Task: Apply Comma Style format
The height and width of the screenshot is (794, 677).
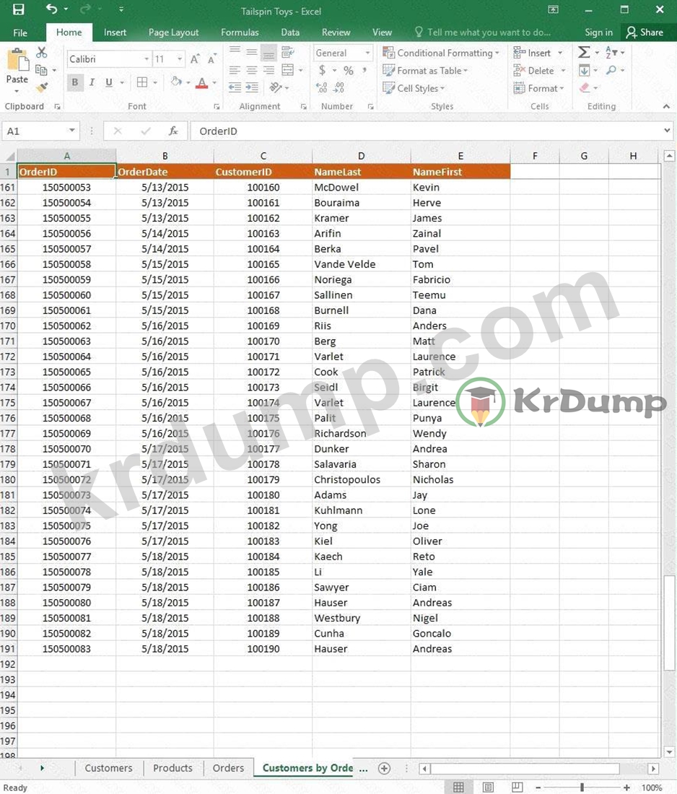Action: pos(364,71)
